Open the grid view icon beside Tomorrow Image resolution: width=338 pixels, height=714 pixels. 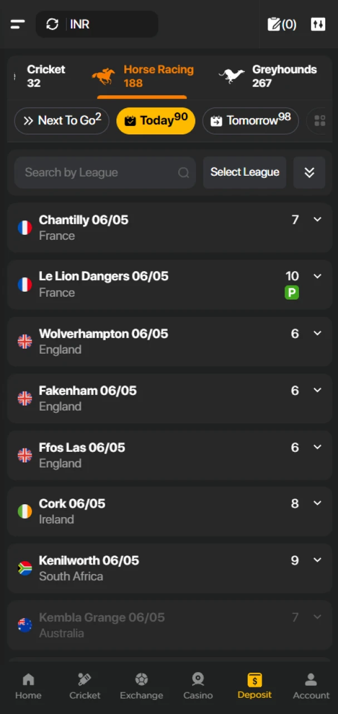tap(320, 121)
